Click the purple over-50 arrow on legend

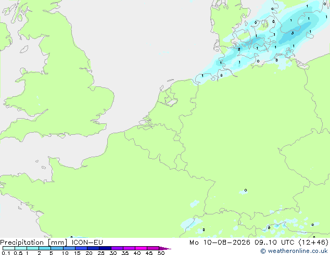point(165,248)
